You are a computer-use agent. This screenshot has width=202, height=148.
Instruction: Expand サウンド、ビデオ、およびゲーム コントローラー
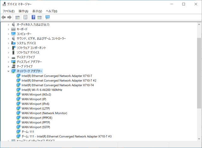(9, 38)
